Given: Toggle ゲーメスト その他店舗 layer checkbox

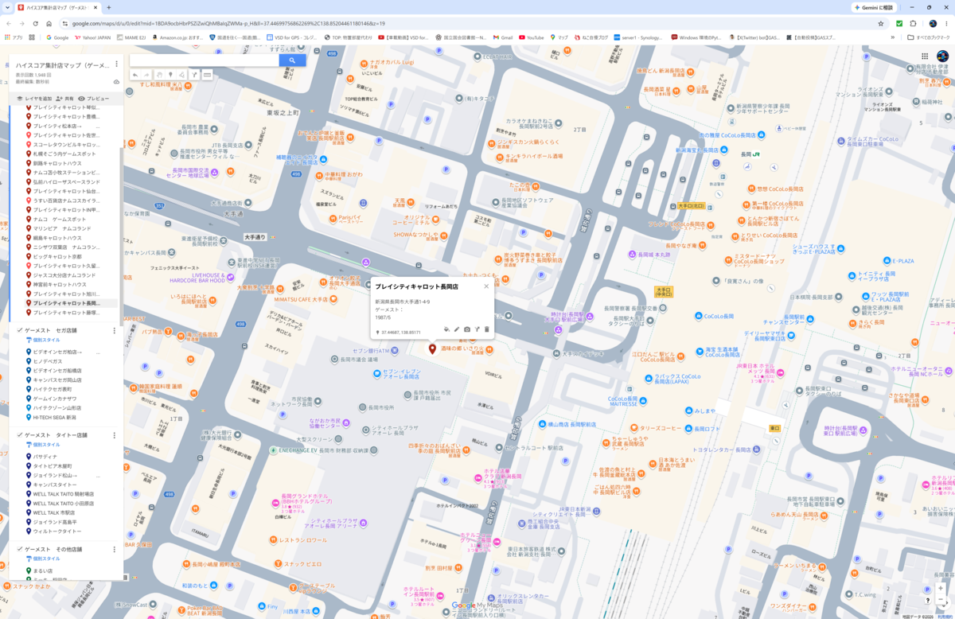Looking at the screenshot, I should click(19, 549).
